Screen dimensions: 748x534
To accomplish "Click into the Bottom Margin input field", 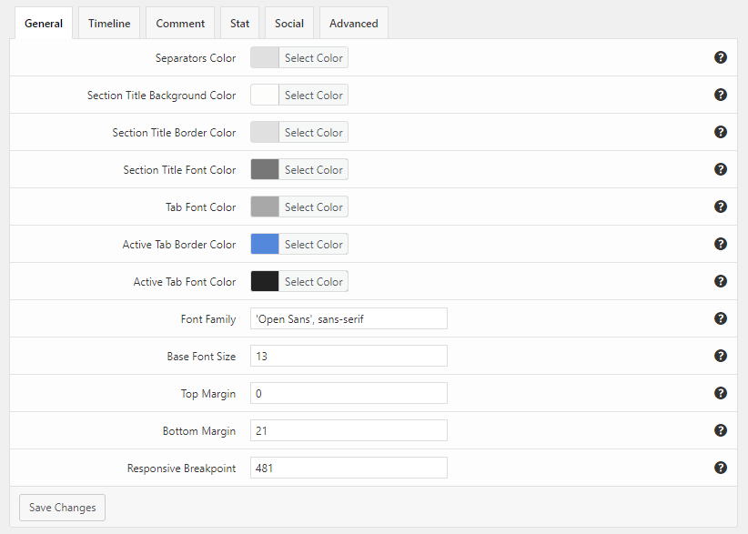I will tap(349, 431).
